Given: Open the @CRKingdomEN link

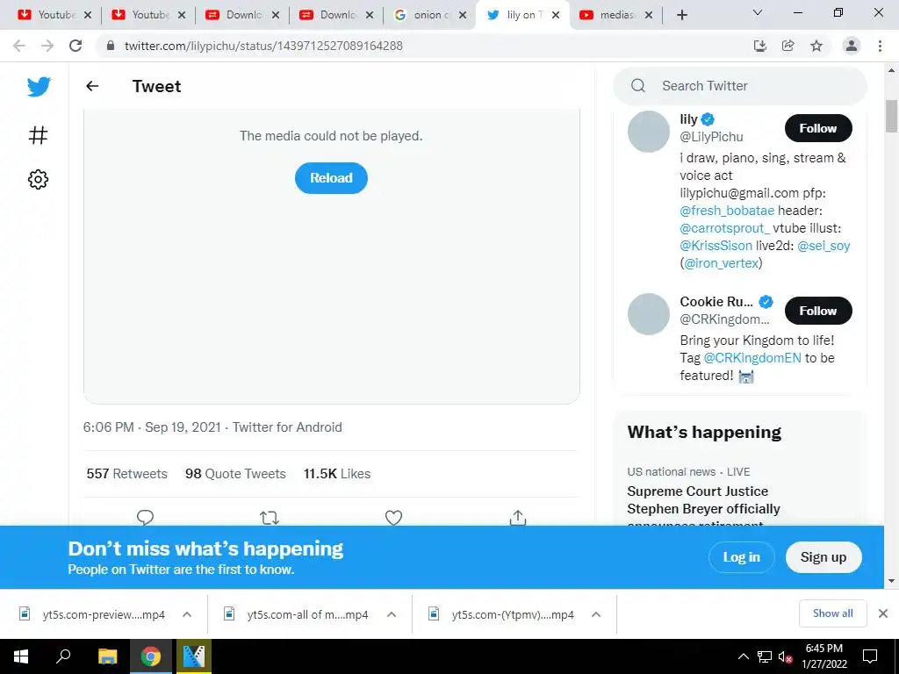Looking at the screenshot, I should (x=752, y=358).
